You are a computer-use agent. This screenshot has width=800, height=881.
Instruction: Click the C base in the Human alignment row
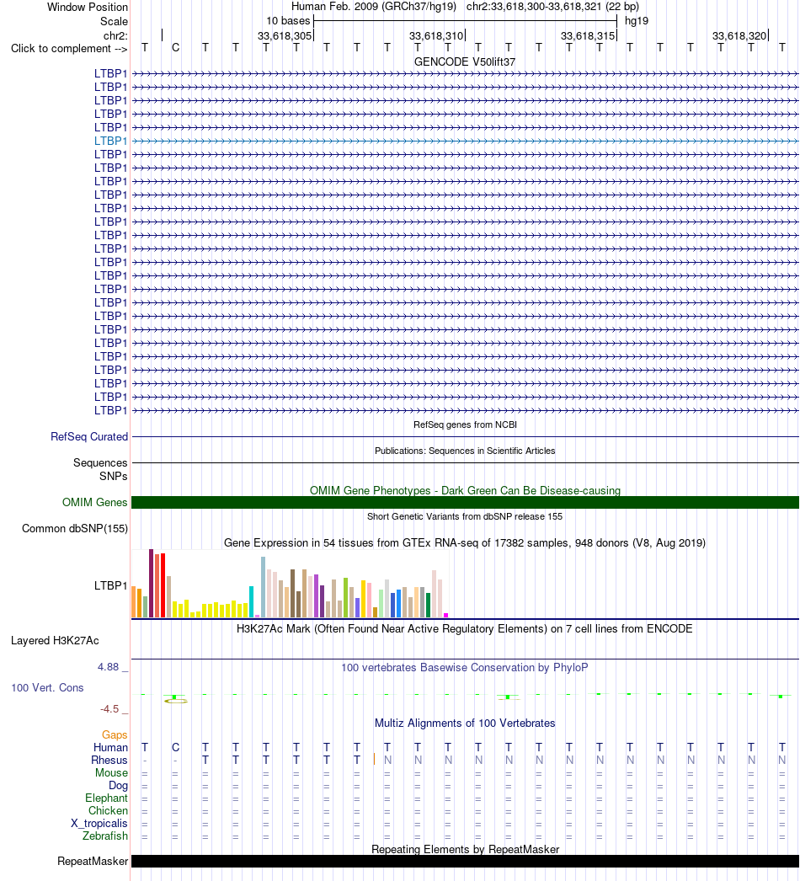point(176,747)
